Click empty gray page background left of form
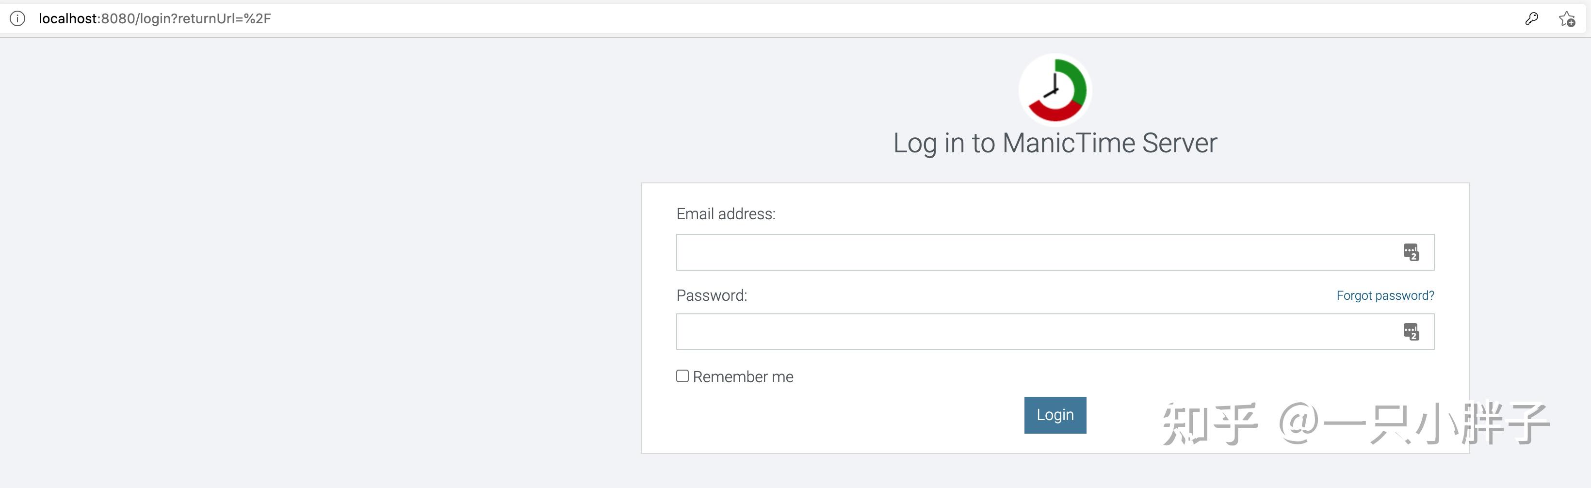Image resolution: width=1591 pixels, height=488 pixels. [309, 278]
